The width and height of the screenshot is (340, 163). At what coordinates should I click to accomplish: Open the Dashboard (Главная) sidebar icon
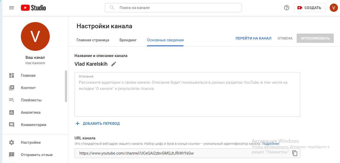coord(12,75)
